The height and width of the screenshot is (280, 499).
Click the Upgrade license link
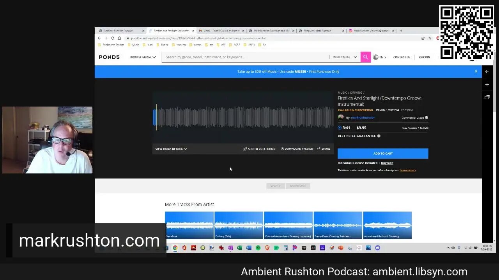[387, 163]
